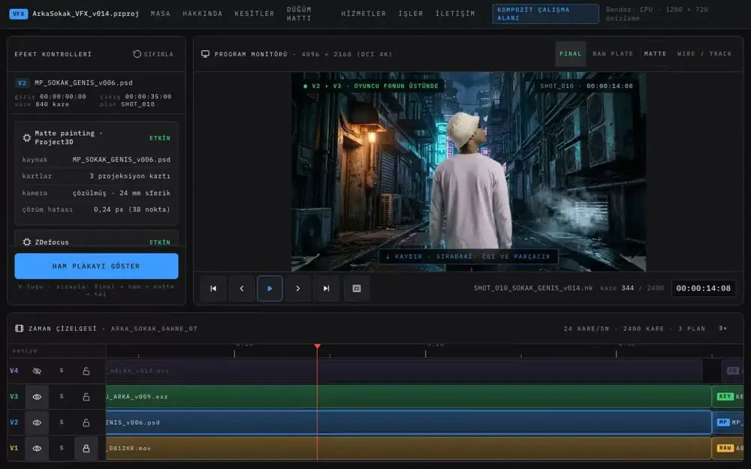The width and height of the screenshot is (751, 469).
Task: Select the green V3 _ARKA_v009.exr clip
Action: point(409,397)
